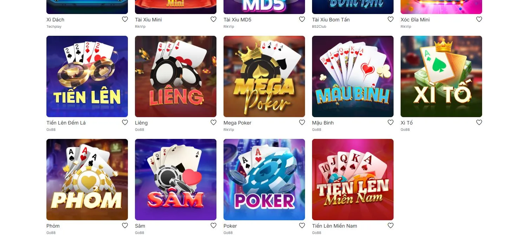Image resolution: width=512 pixels, height=235 pixels.
Task: Add Mega Poker to favorites via heart
Action: pyautogui.click(x=302, y=122)
